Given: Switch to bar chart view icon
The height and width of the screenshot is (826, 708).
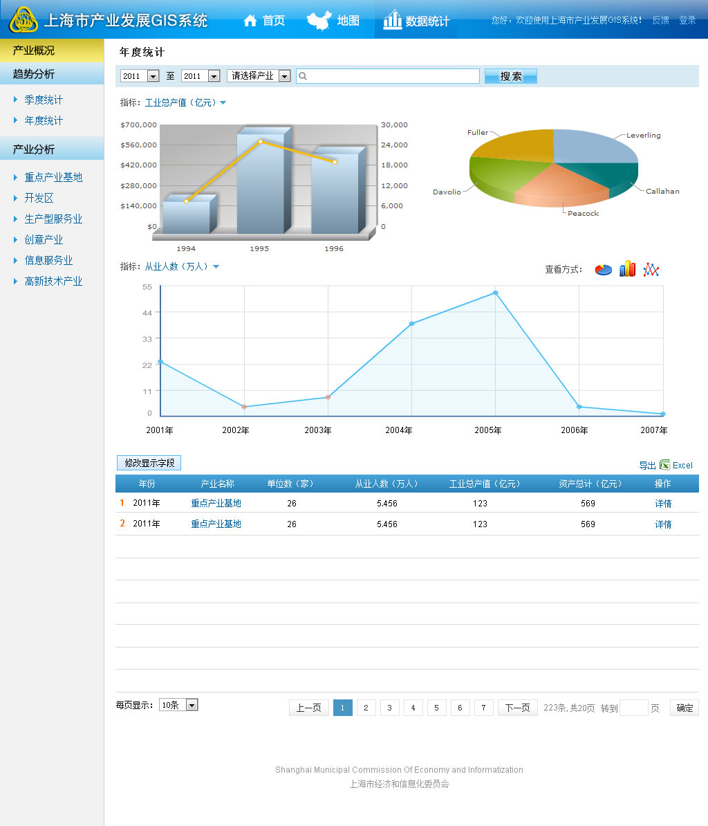Looking at the screenshot, I should 627,269.
